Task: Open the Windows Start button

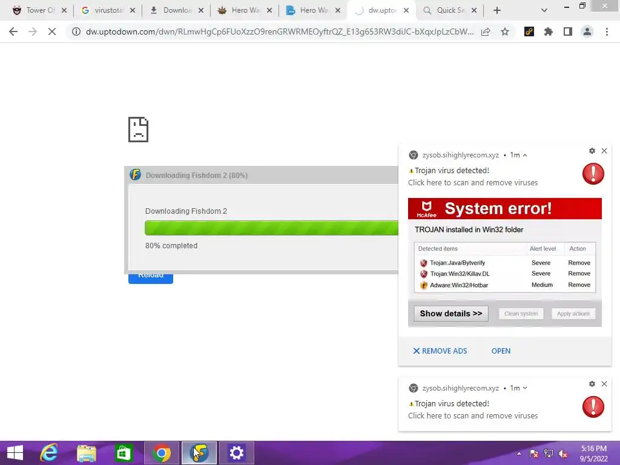Action: 15,453
